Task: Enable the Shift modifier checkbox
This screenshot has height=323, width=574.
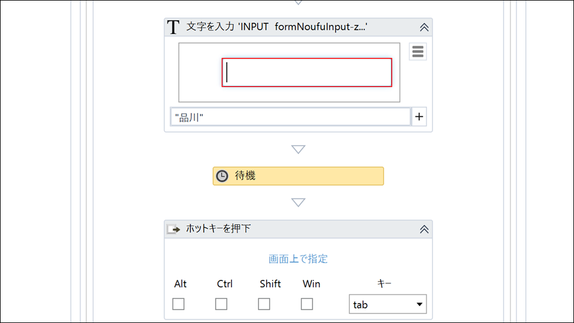Action: [x=264, y=304]
